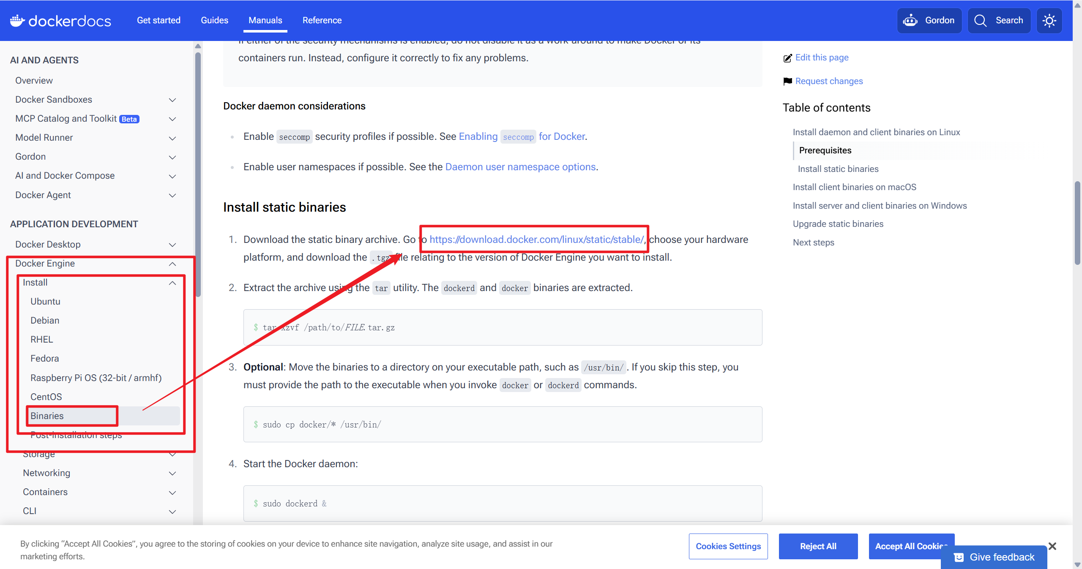The height and width of the screenshot is (569, 1082).
Task: Select Fedora install page
Action: pos(44,358)
